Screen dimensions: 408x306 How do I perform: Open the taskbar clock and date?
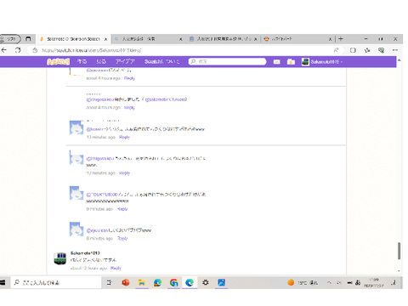click(374, 282)
